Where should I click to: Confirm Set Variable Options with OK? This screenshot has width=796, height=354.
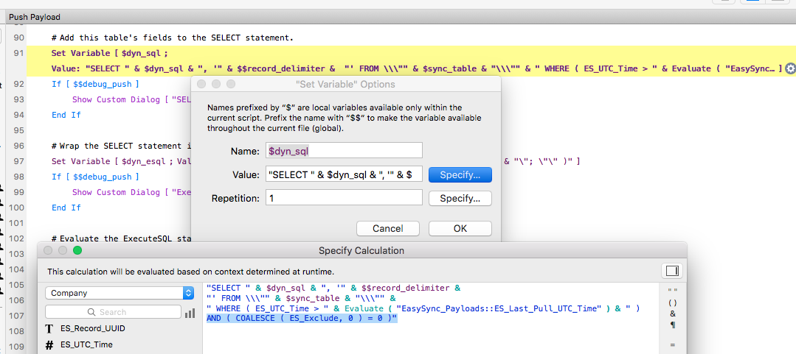(460, 228)
